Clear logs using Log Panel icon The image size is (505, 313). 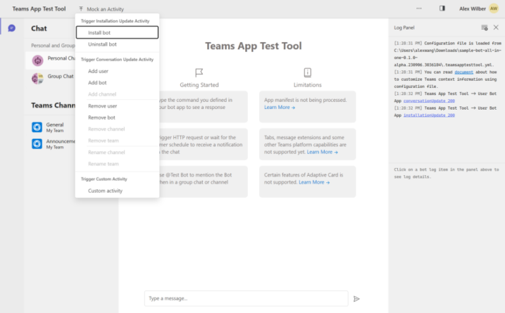click(x=484, y=28)
